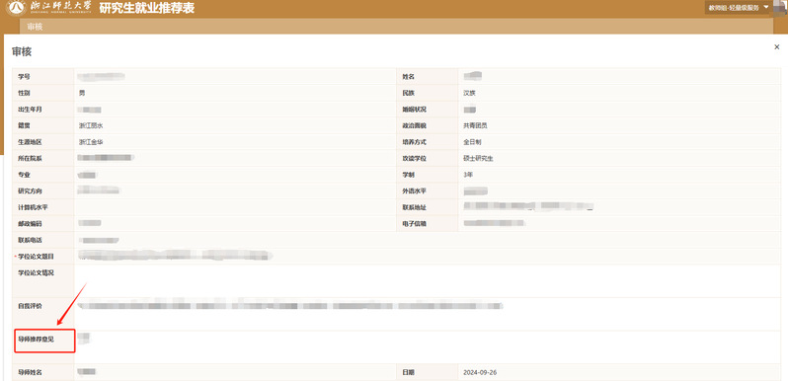This screenshot has height=381, width=788.
Task: Click the 攻读学位 value 硕士研究生
Action: tap(478, 158)
